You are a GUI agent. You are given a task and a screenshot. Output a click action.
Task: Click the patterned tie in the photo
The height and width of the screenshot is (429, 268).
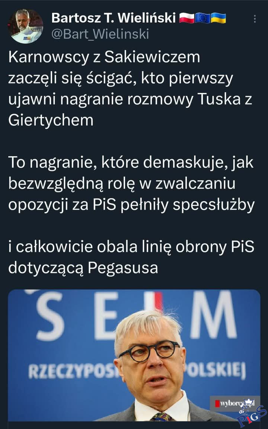pyautogui.click(x=161, y=417)
